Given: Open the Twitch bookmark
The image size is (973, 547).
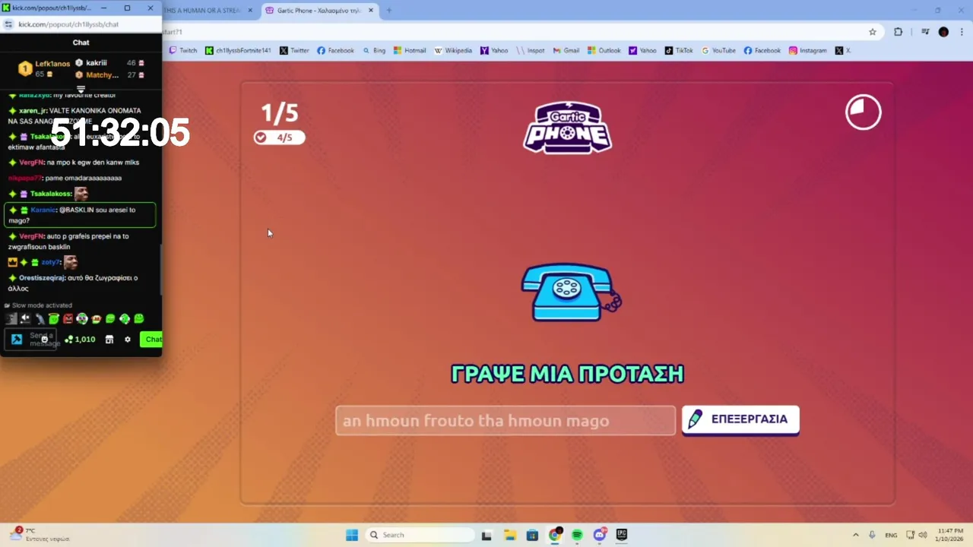Looking at the screenshot, I should pos(182,50).
